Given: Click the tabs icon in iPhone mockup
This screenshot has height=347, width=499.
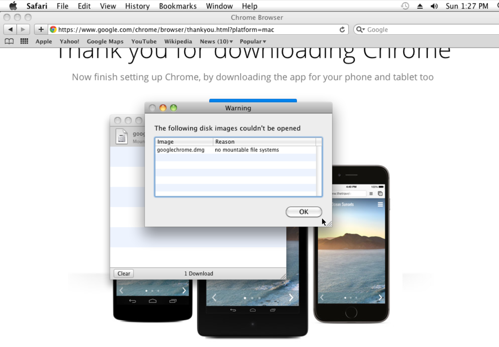Looking at the screenshot, I should tap(380, 194).
